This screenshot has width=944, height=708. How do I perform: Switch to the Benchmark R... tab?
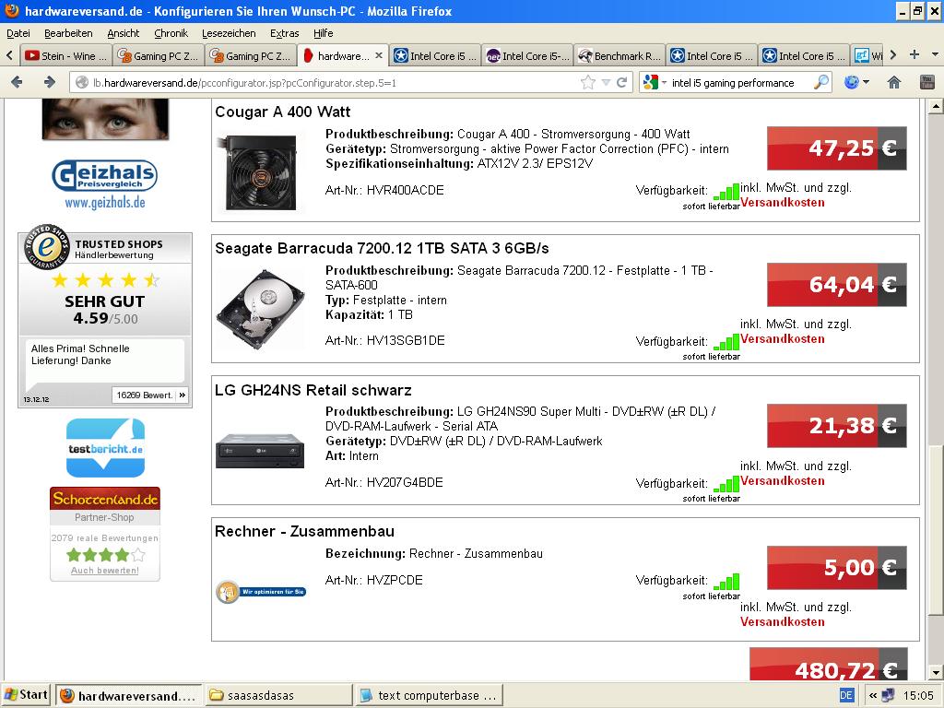(619, 55)
